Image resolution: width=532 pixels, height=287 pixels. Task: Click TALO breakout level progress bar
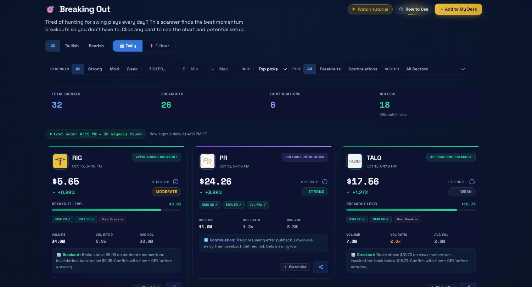coord(411,210)
